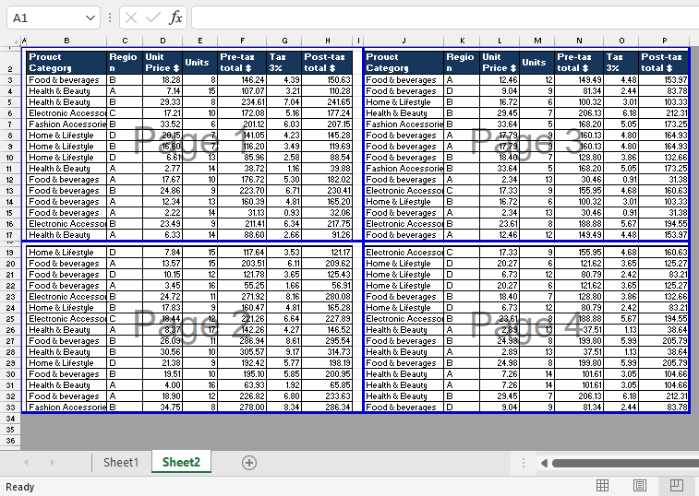Viewport: 699px width, 496px height.
Task: Click cell with value 271.92
Action: [x=242, y=297]
